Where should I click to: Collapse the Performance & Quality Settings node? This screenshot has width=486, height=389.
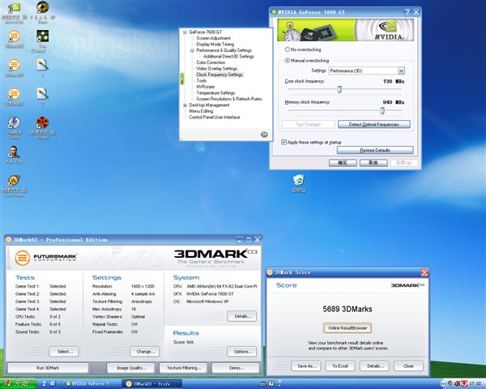(x=192, y=50)
